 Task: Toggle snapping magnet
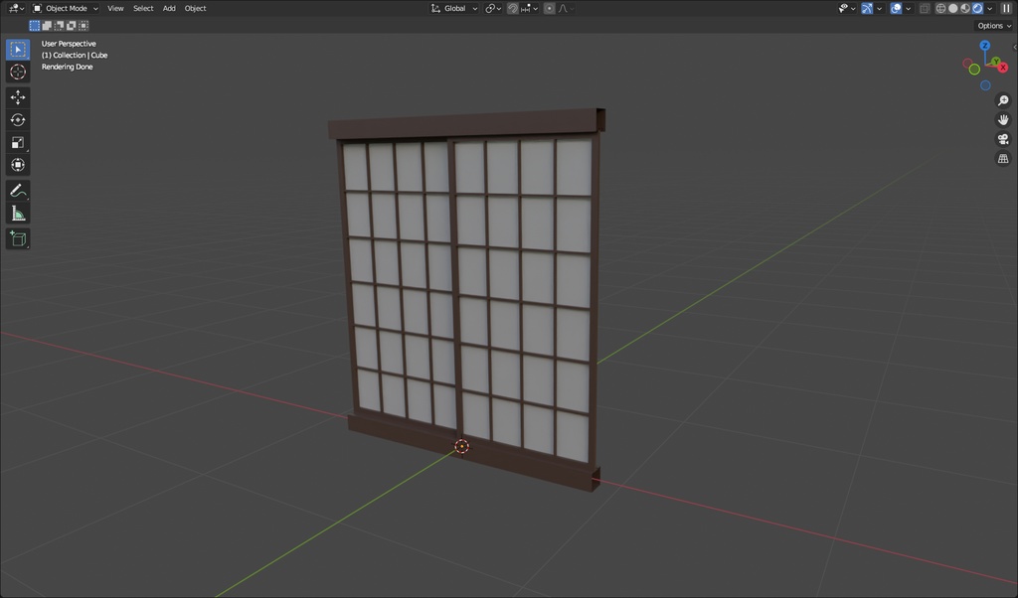(x=513, y=8)
